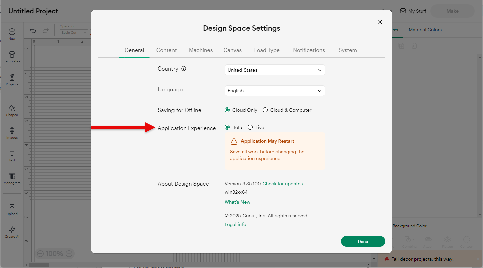
Task: Click the zoom level plus control
Action: click(69, 254)
